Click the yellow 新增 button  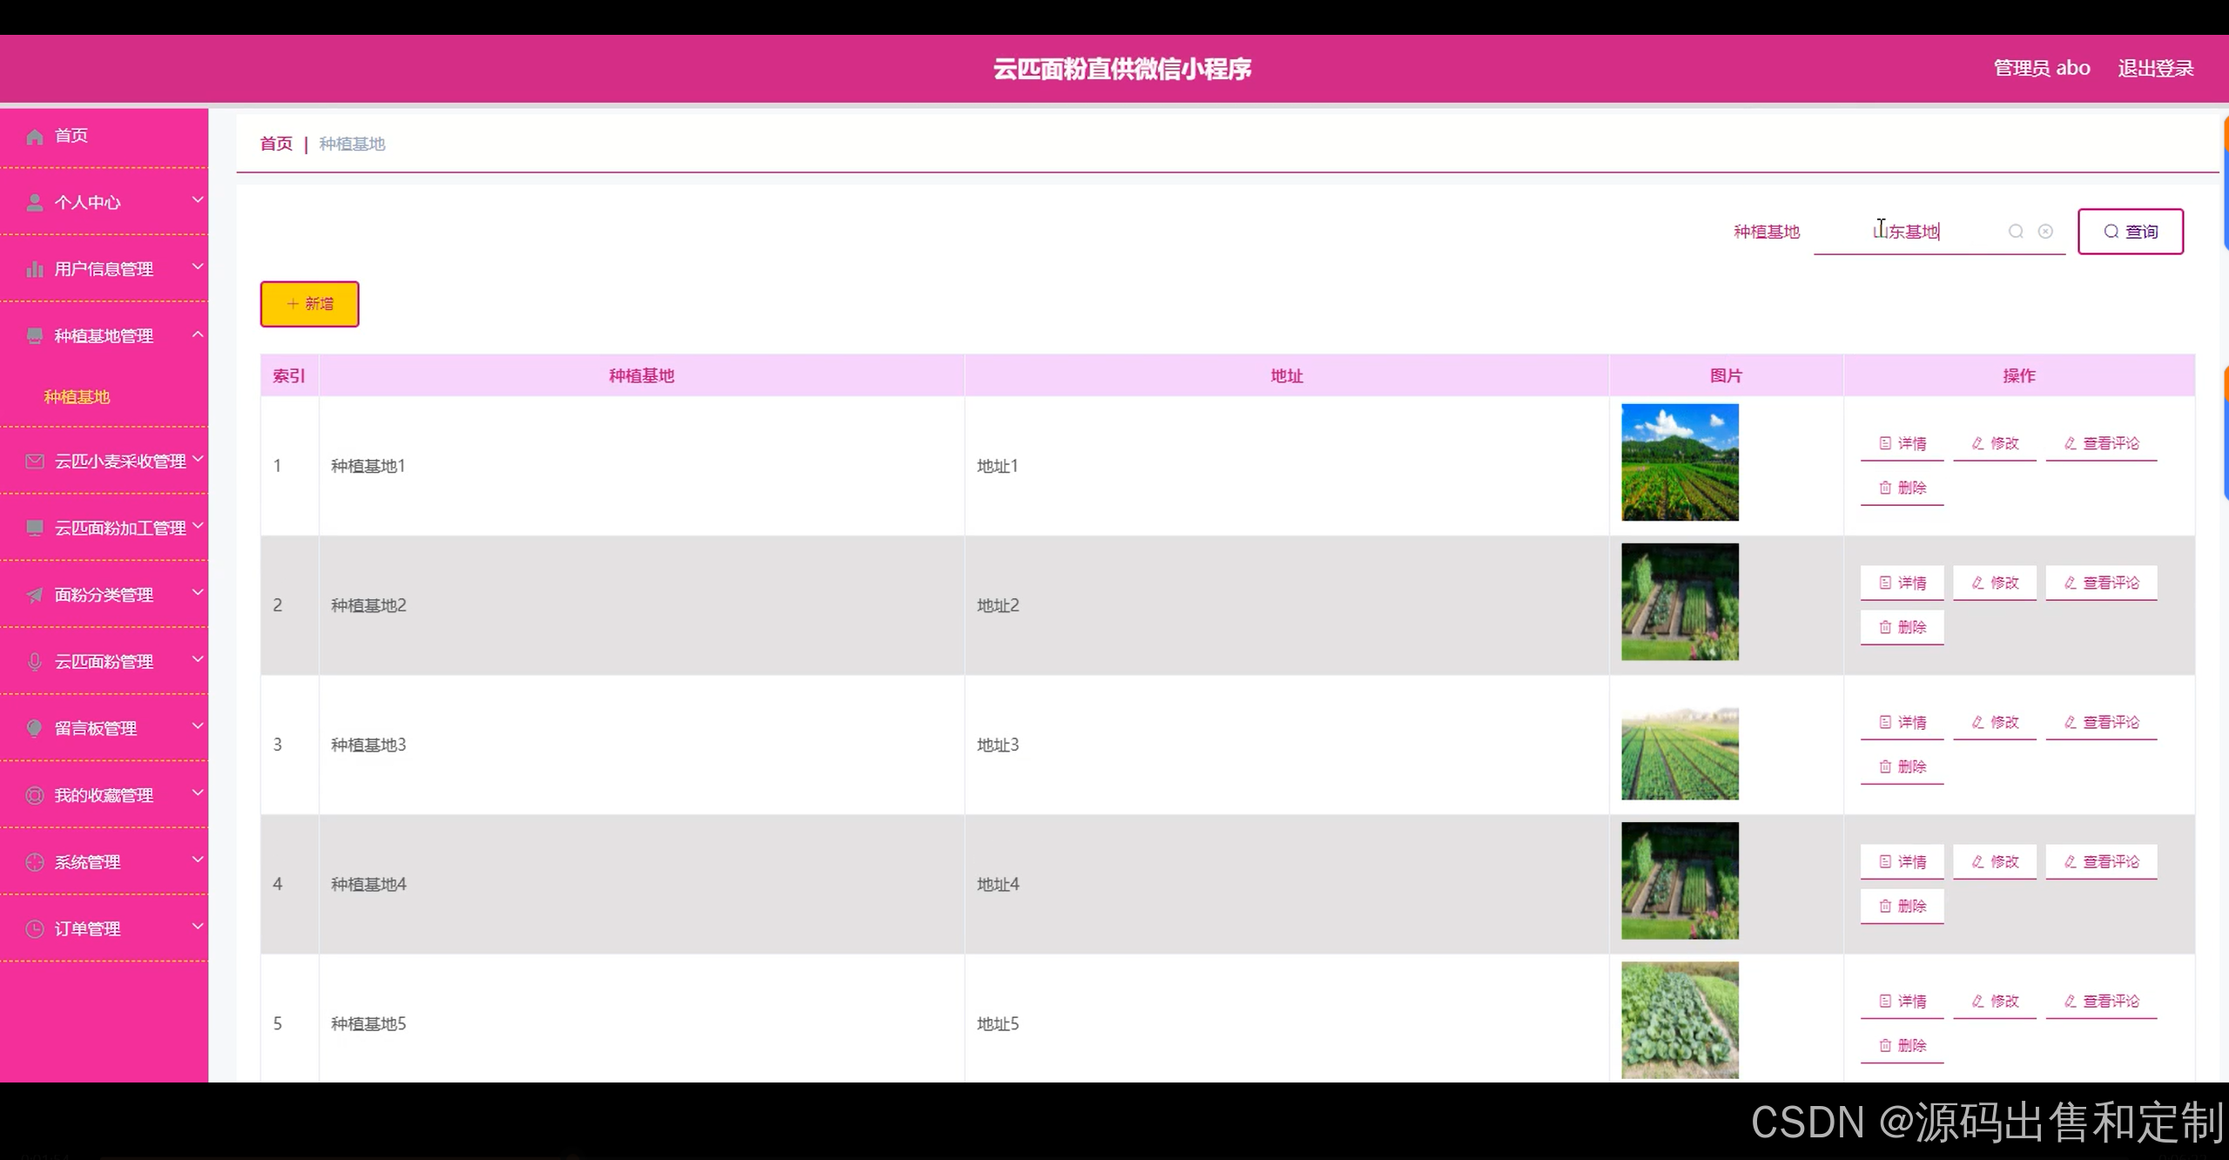[309, 304]
